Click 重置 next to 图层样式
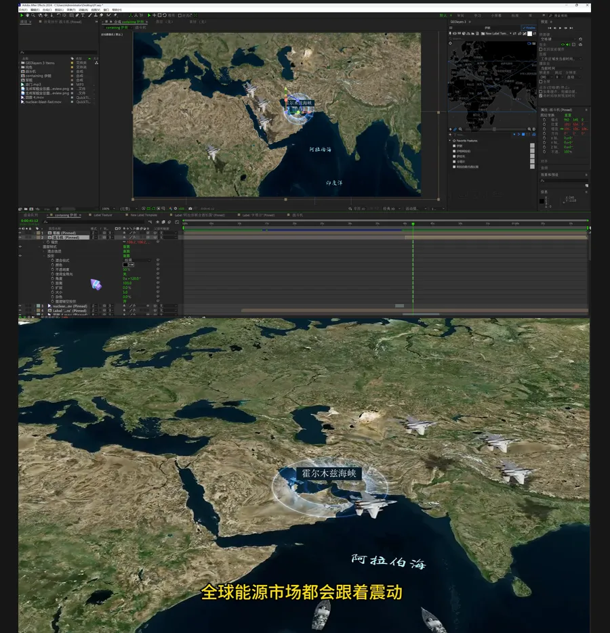The image size is (610, 633). tap(126, 246)
